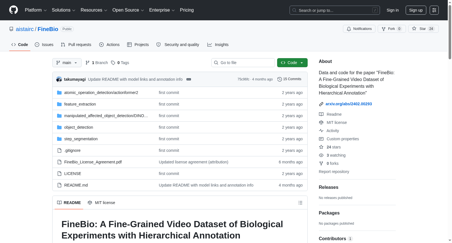This screenshot has width=452, height=243.
Task: Expand the Platform menu
Action: 36,10
